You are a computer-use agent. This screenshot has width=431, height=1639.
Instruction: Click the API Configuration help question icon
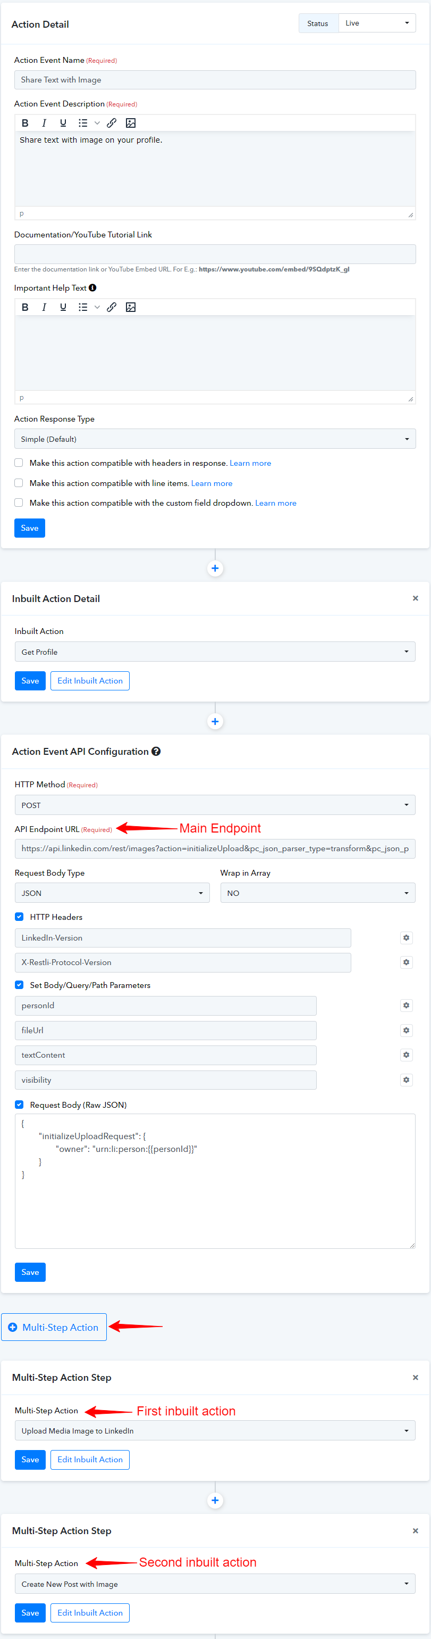(x=156, y=752)
